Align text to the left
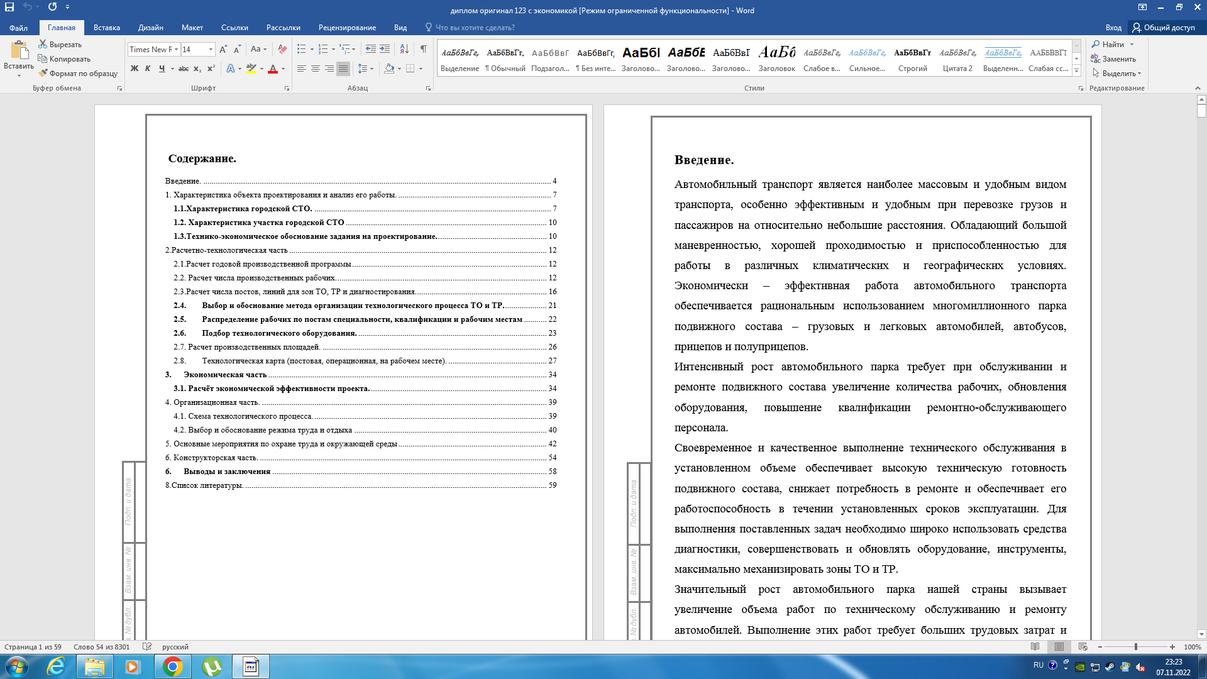The image size is (1207, 679). (302, 69)
